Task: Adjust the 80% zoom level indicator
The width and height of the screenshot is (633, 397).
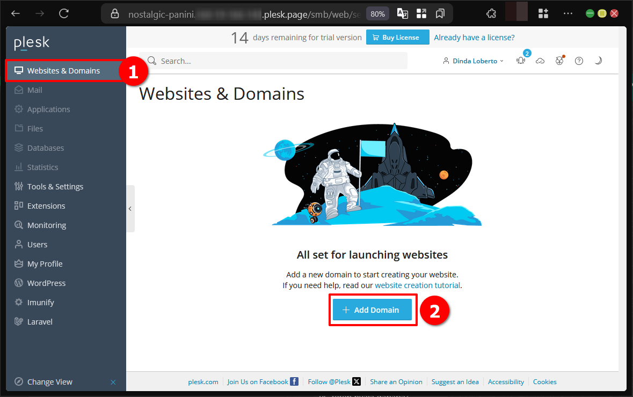Action: click(x=377, y=13)
